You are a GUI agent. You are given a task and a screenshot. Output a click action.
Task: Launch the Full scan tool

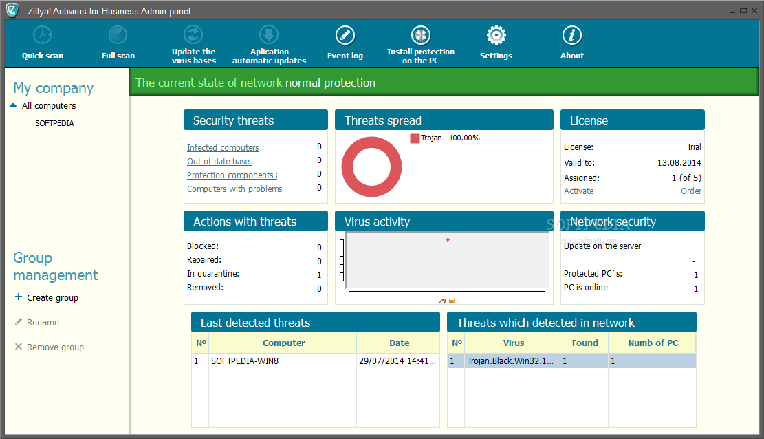(118, 43)
